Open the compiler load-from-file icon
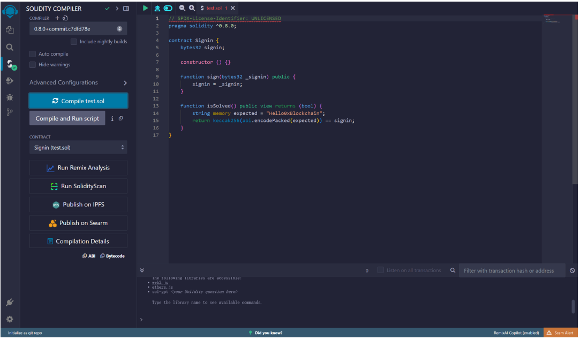The image size is (580, 340). click(x=65, y=18)
